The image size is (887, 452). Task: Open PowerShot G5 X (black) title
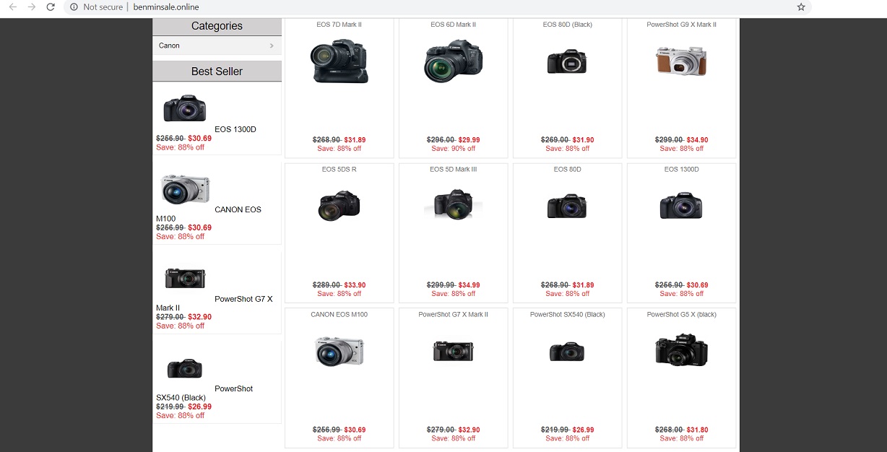(x=682, y=315)
